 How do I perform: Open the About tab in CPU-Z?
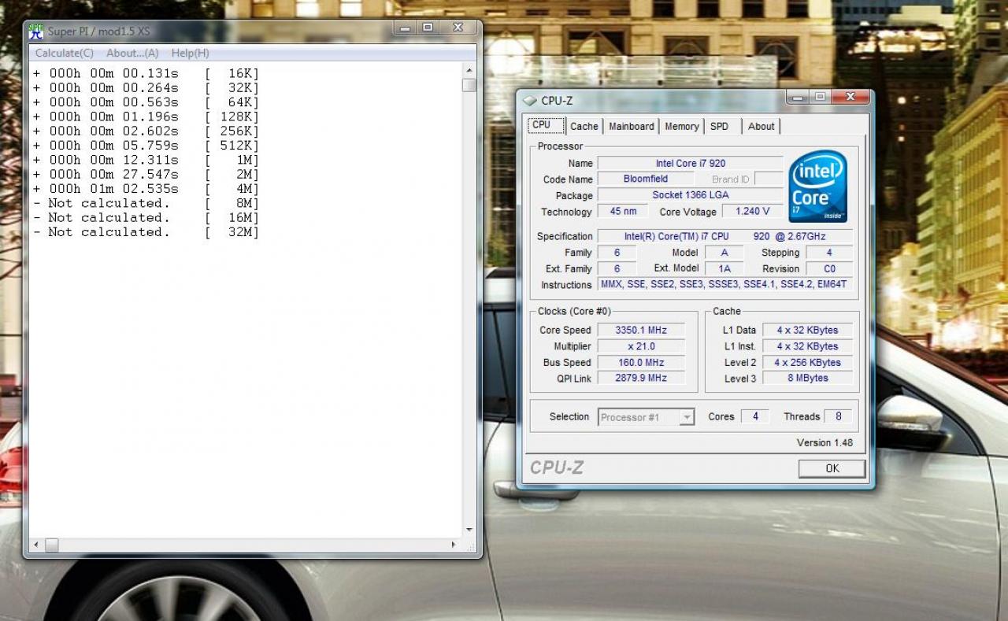(x=762, y=126)
